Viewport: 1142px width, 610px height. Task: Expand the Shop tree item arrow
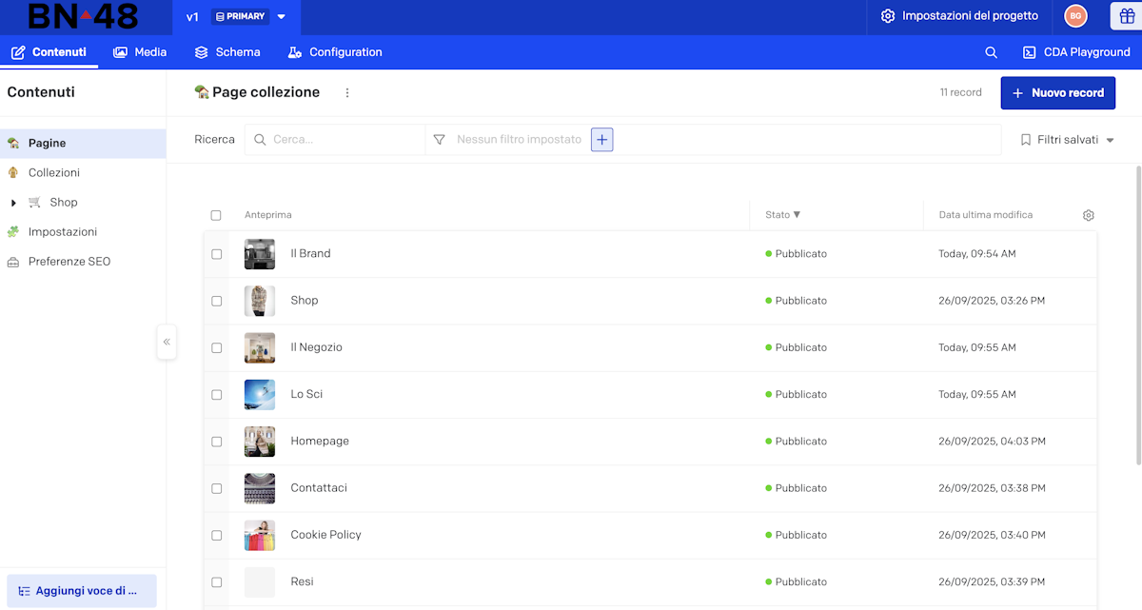pyautogui.click(x=13, y=203)
